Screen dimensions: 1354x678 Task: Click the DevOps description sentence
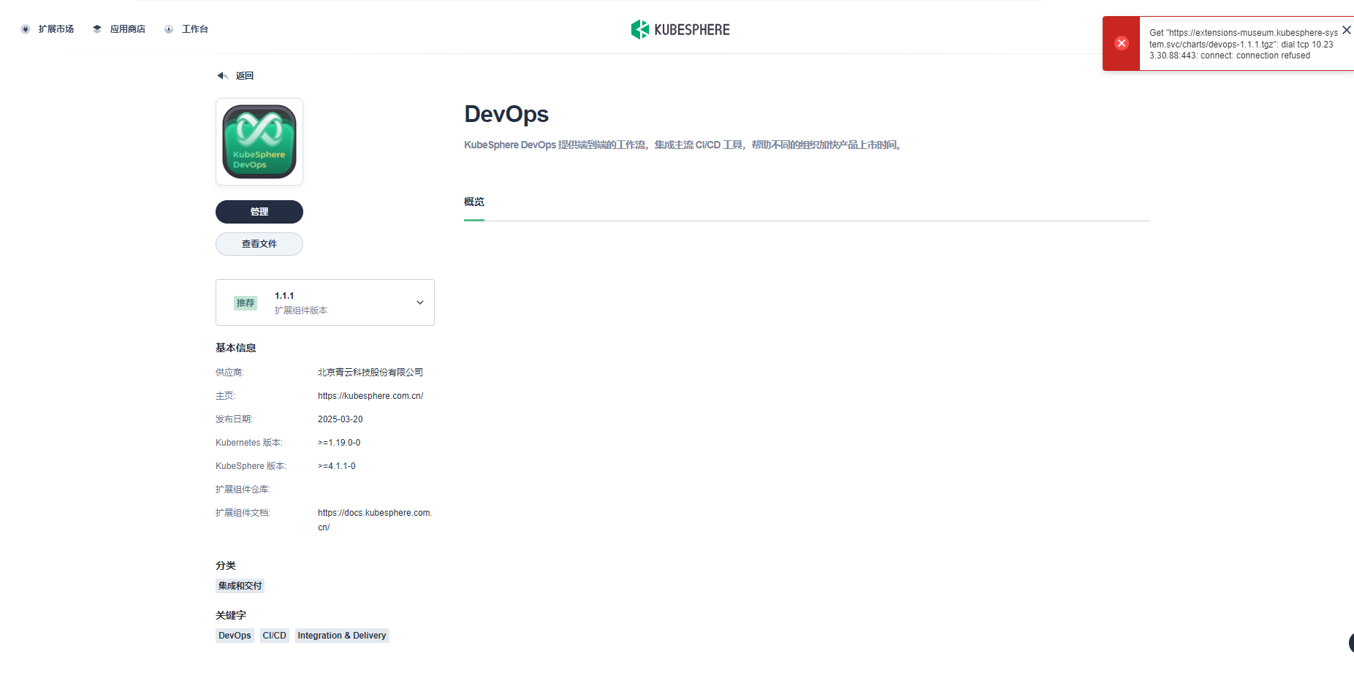(684, 145)
